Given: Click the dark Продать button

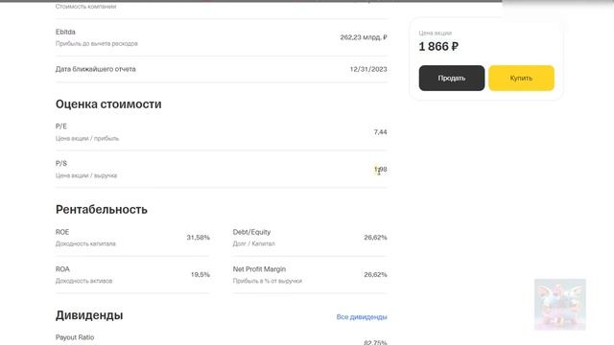Looking at the screenshot, I should pyautogui.click(x=452, y=78).
